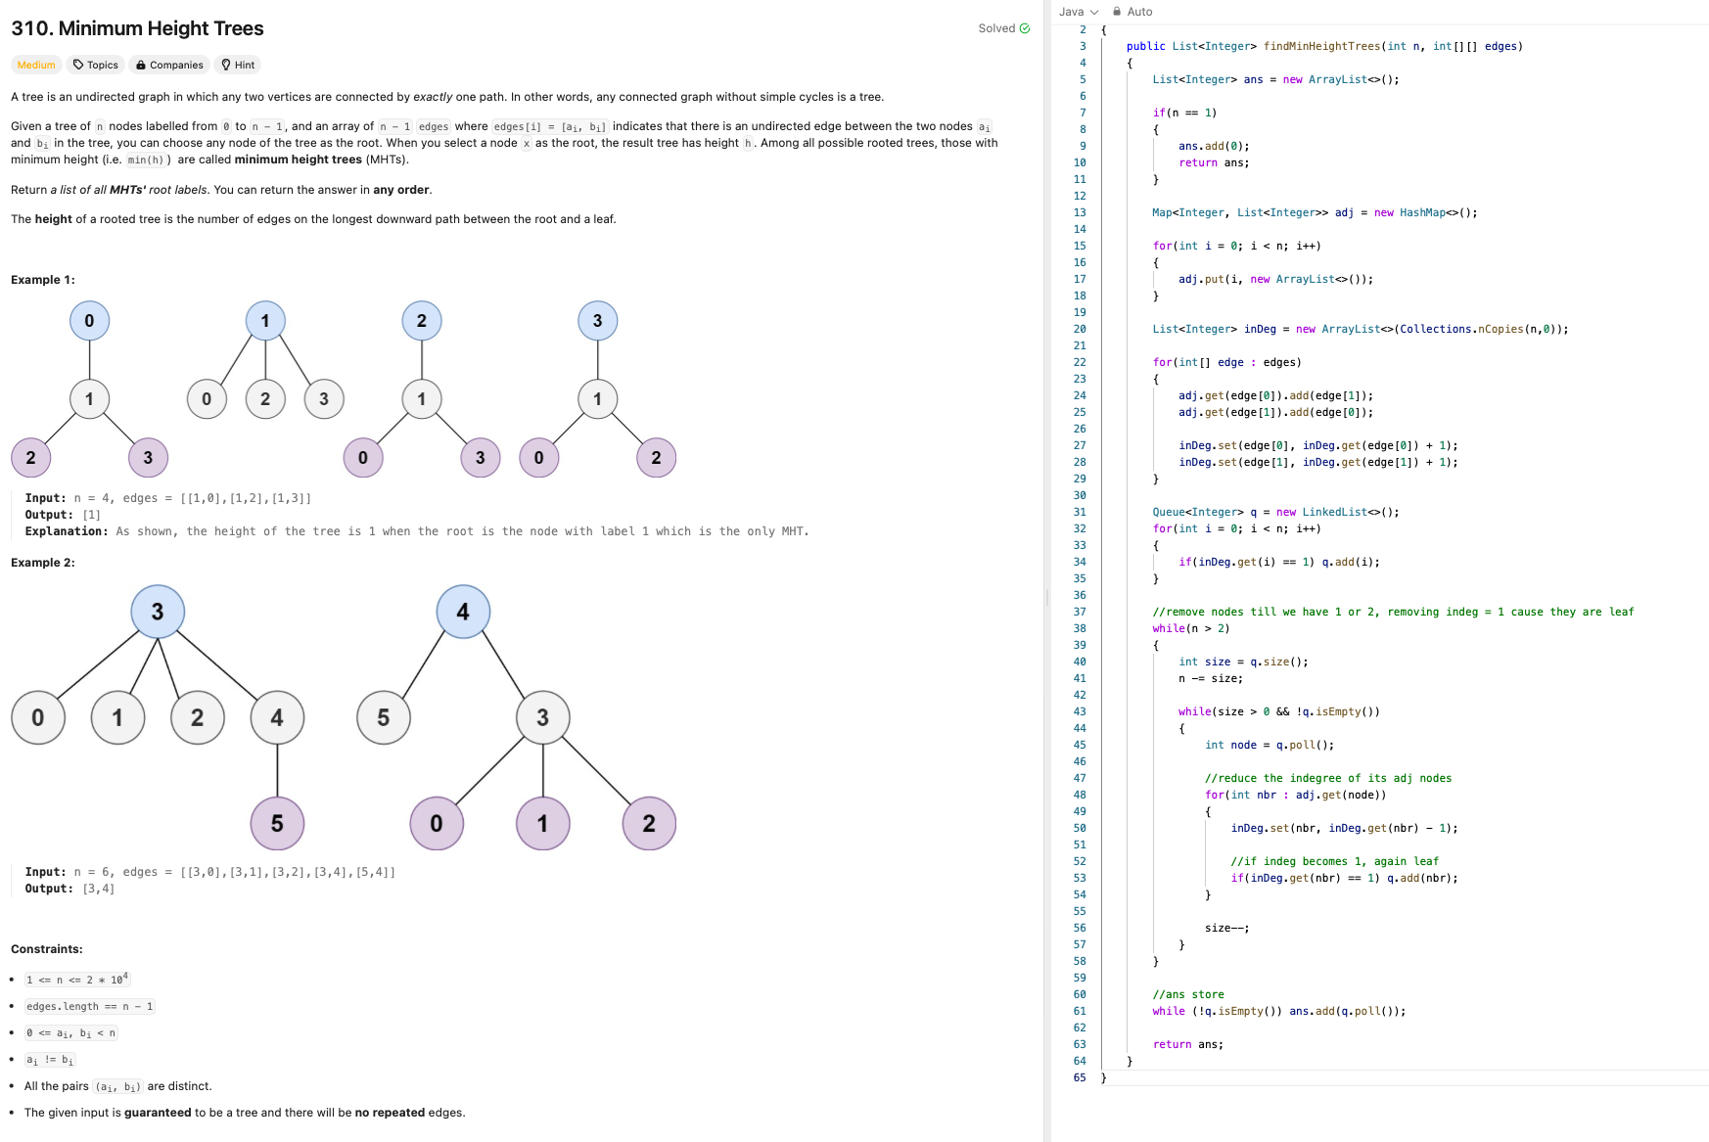Click code line int size = q.size();

point(1243,662)
